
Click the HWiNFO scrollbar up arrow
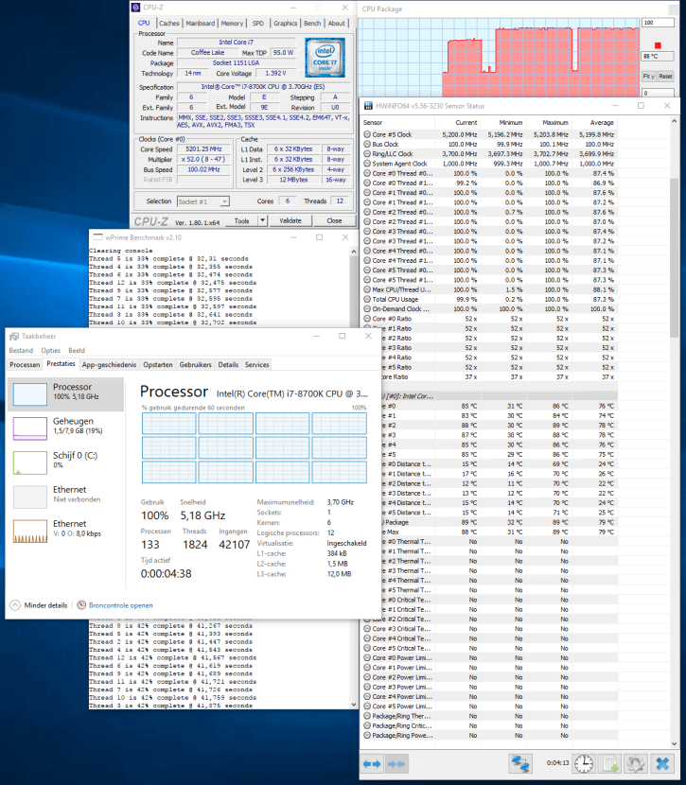tap(674, 122)
